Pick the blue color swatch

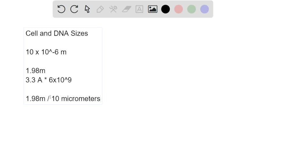pos(204,9)
